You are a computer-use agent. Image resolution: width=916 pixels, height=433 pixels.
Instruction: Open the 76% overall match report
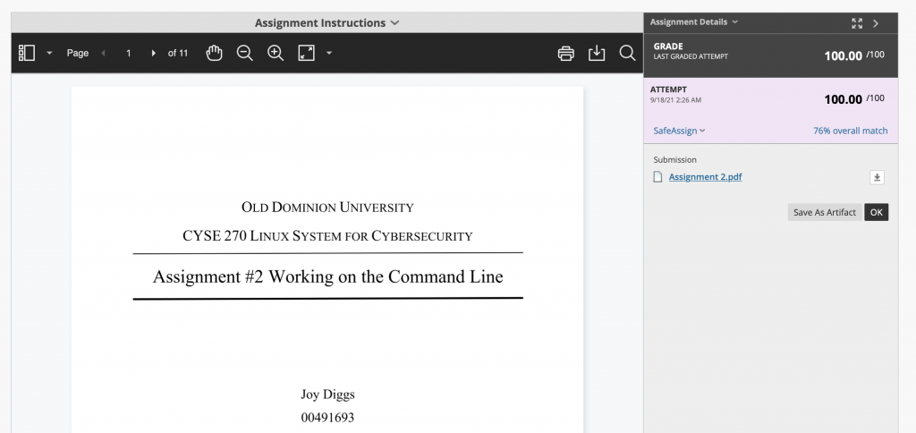pyautogui.click(x=850, y=131)
